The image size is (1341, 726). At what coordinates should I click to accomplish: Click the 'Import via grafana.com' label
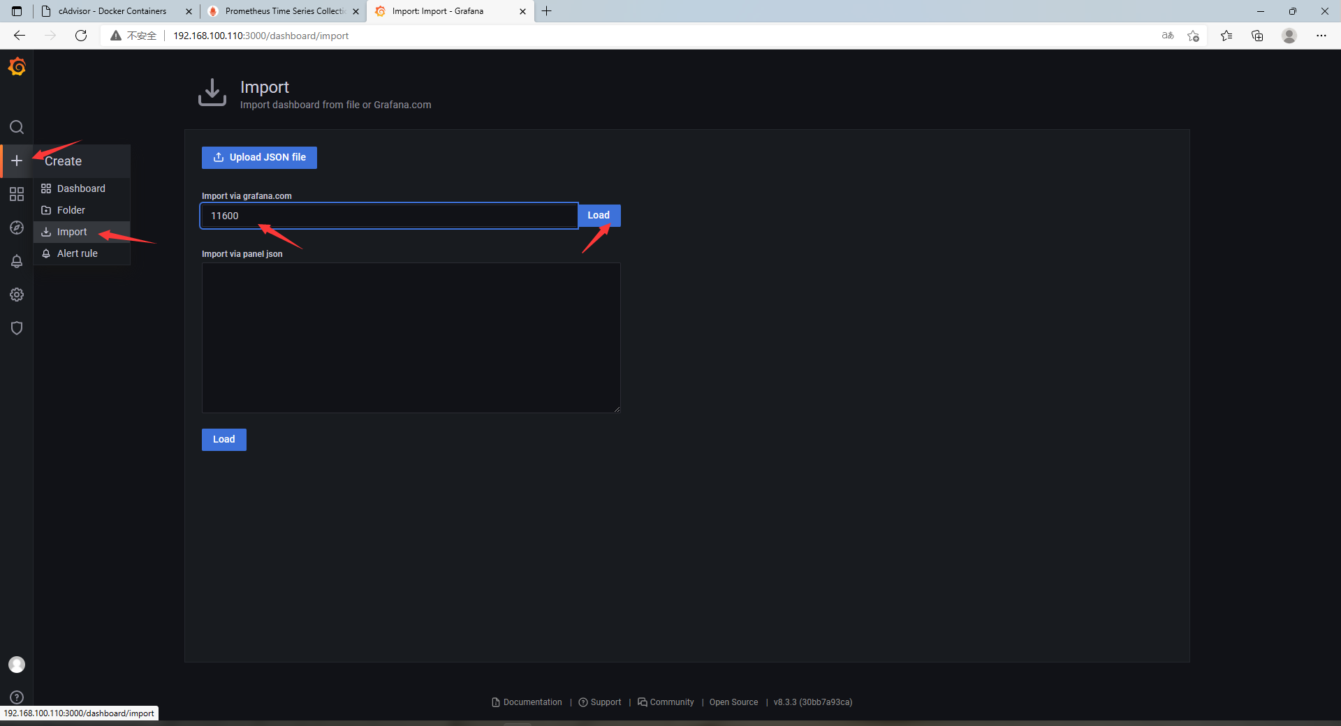point(247,196)
